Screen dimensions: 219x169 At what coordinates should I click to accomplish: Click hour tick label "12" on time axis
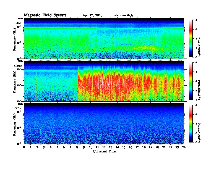(104, 147)
